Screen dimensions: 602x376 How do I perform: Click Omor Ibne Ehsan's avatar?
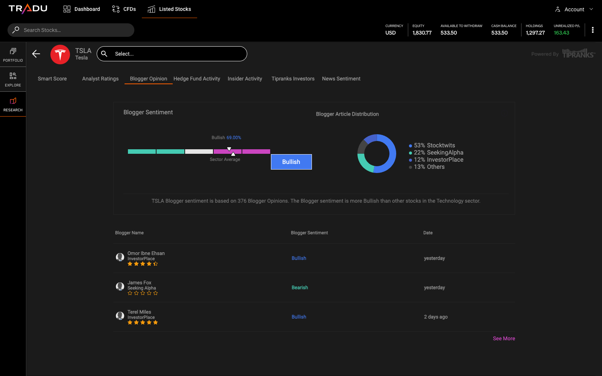point(120,257)
